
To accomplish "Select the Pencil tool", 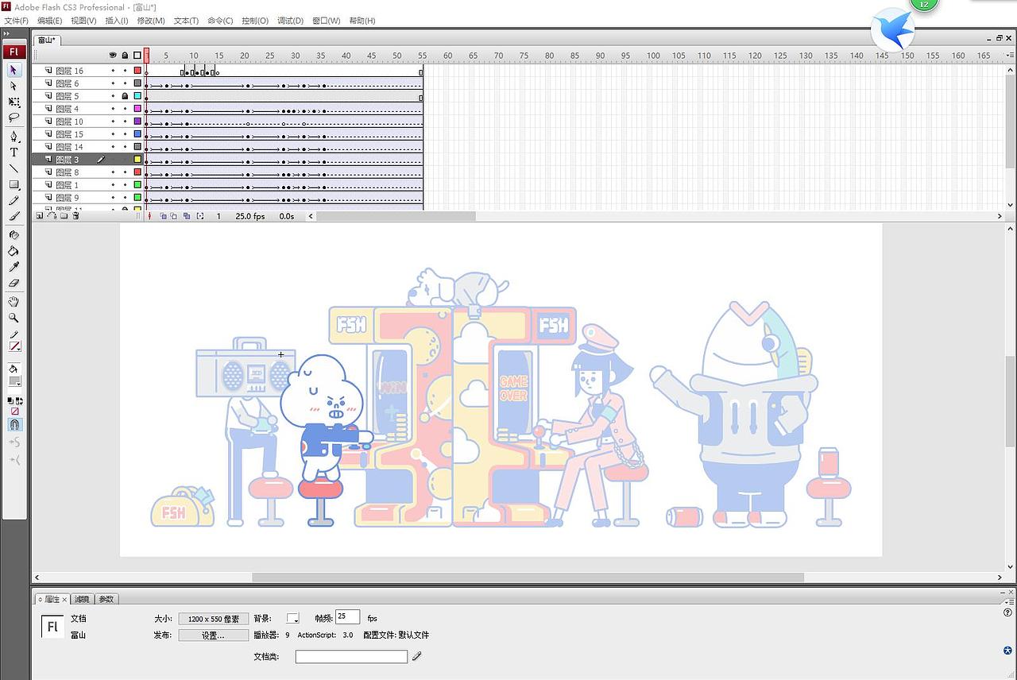I will point(14,200).
